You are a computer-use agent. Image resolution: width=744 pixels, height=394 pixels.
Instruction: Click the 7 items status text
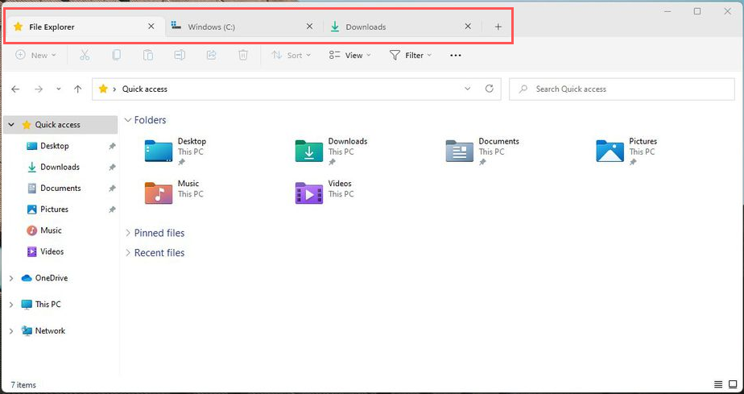(23, 384)
